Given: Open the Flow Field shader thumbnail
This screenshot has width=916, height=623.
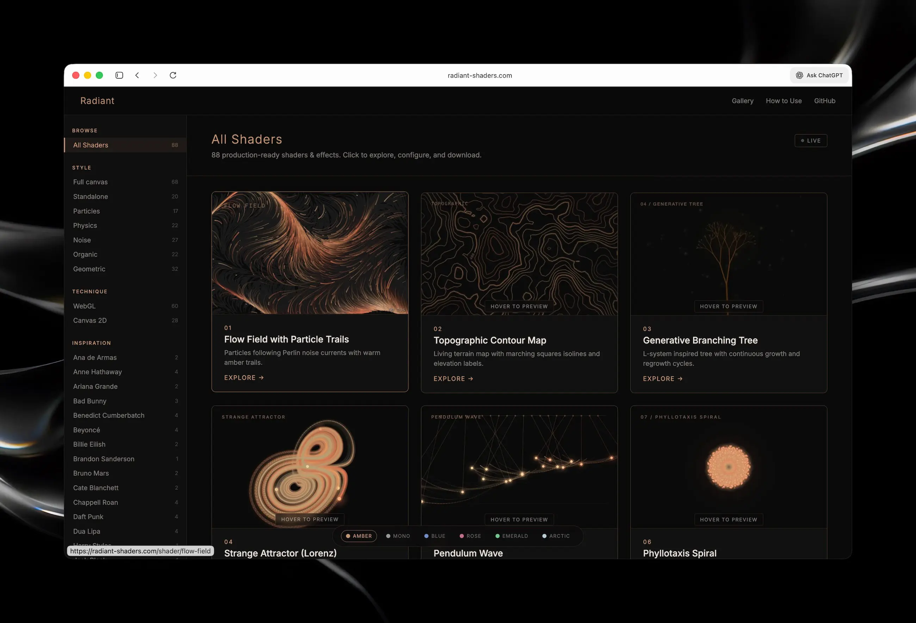Looking at the screenshot, I should click(310, 253).
